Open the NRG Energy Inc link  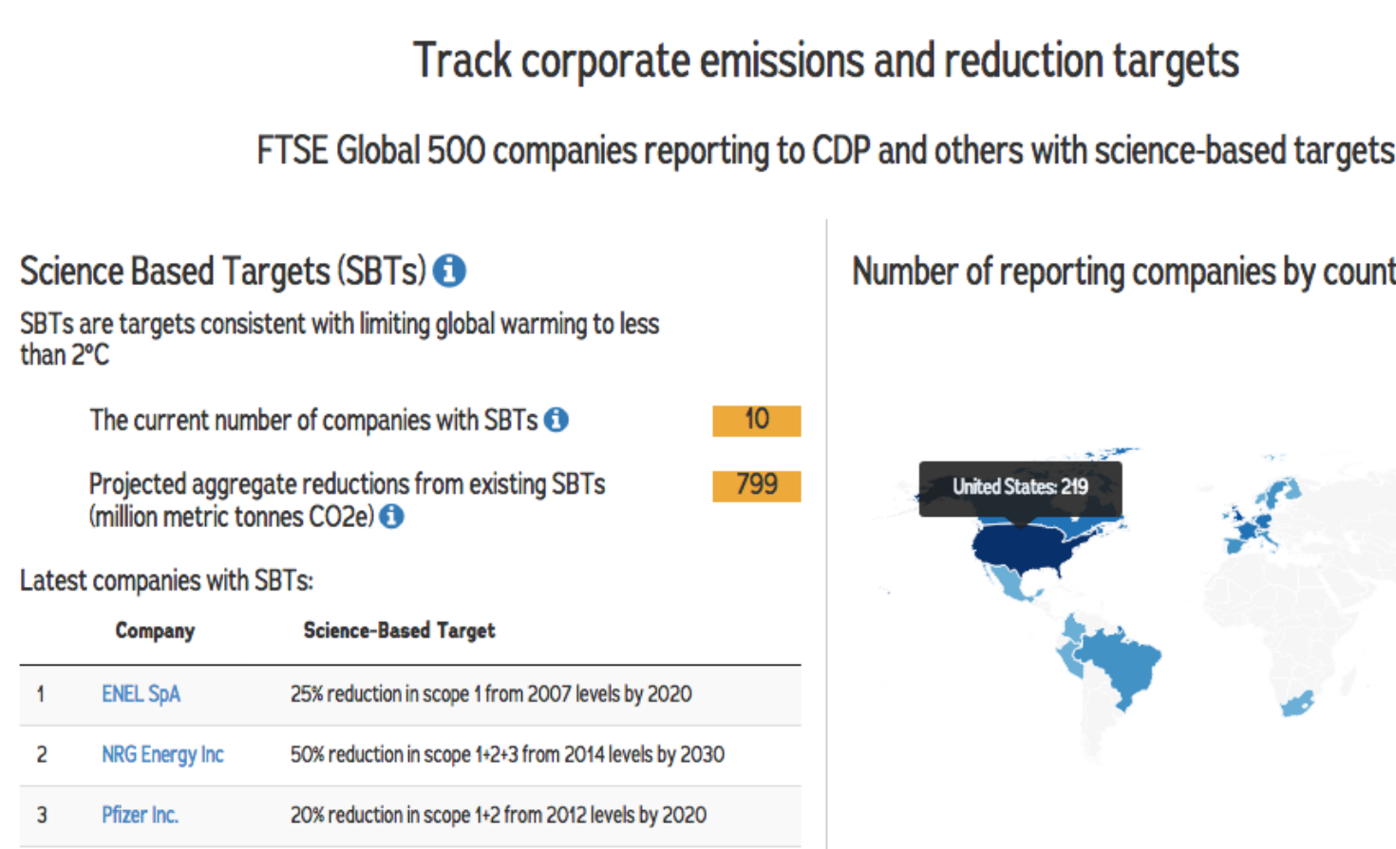(162, 755)
